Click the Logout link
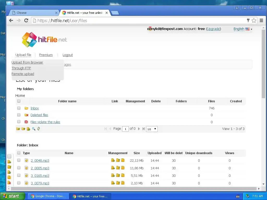The width and height of the screenshot is (267, 200). click(68, 55)
